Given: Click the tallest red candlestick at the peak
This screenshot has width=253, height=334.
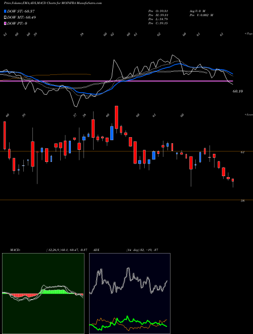Looking at the screenshot, I should [116, 117].
